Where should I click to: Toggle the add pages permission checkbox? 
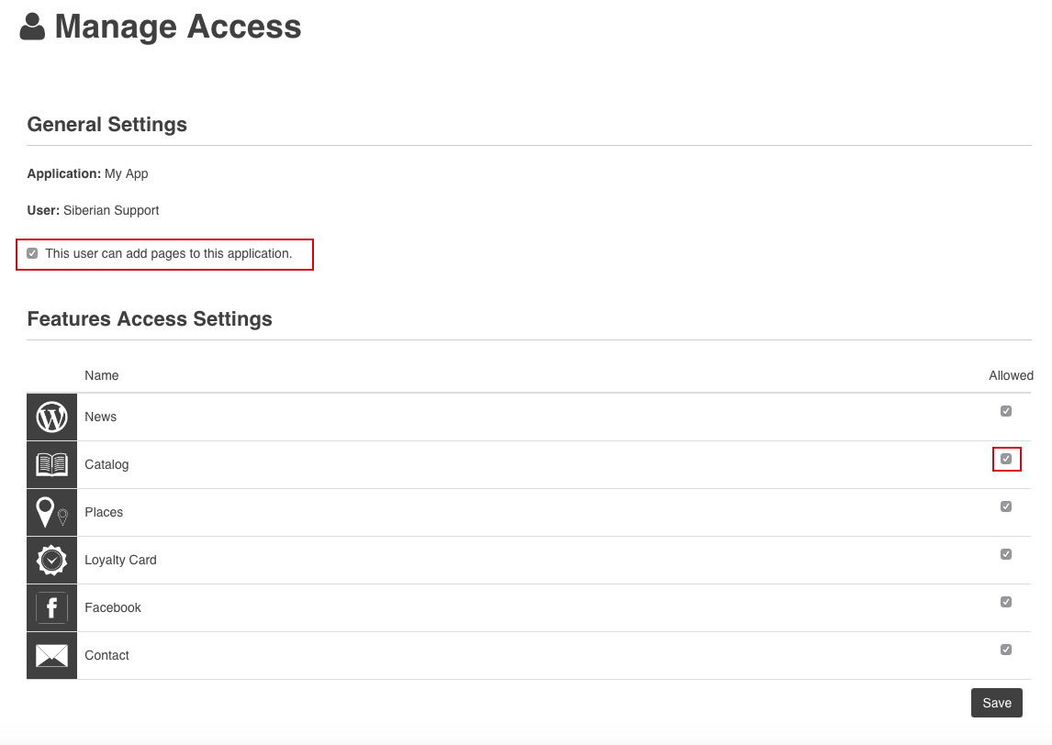pos(33,254)
